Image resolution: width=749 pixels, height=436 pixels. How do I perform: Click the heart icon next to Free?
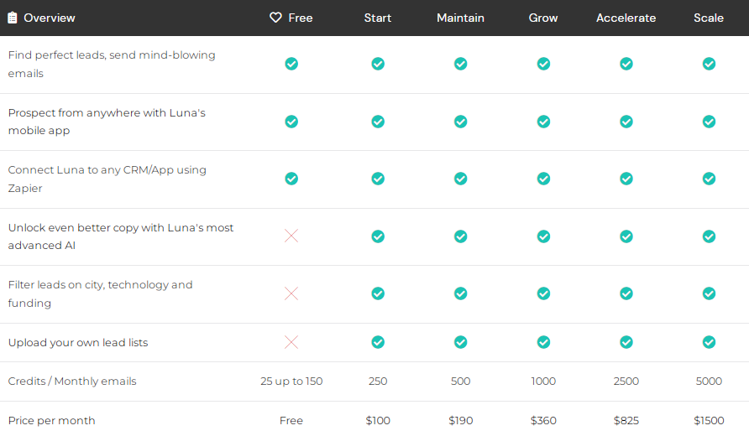[275, 18]
